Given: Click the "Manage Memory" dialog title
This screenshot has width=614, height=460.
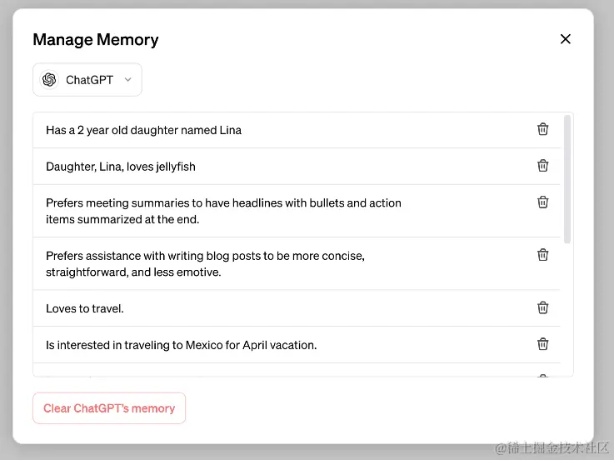Looking at the screenshot, I should coord(95,39).
